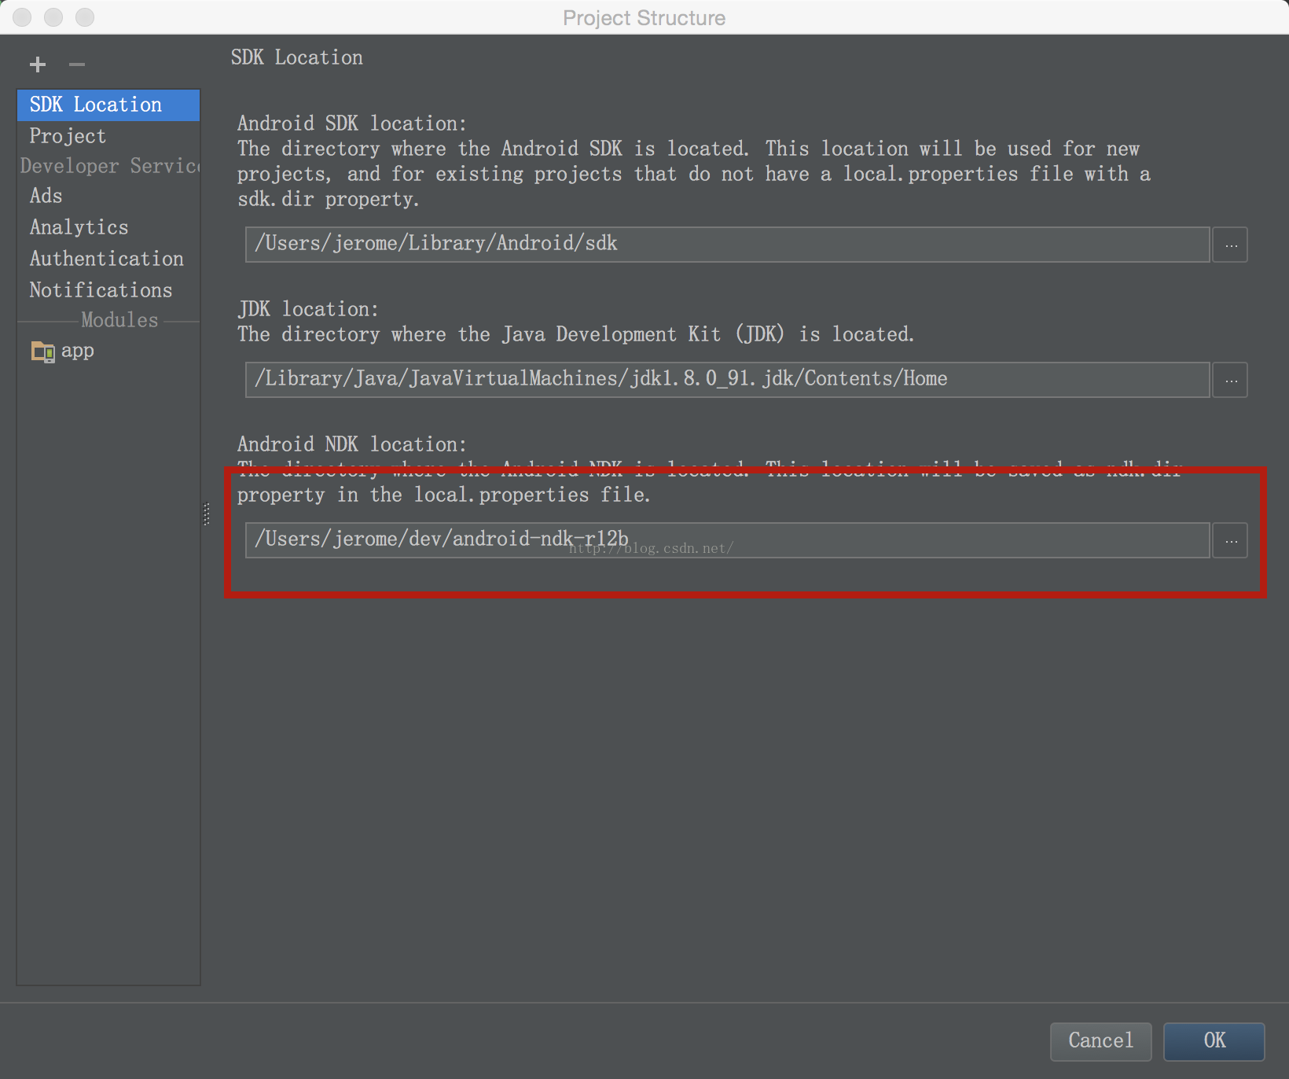The width and height of the screenshot is (1289, 1079).
Task: Click the JDK path text field
Action: pos(726,380)
